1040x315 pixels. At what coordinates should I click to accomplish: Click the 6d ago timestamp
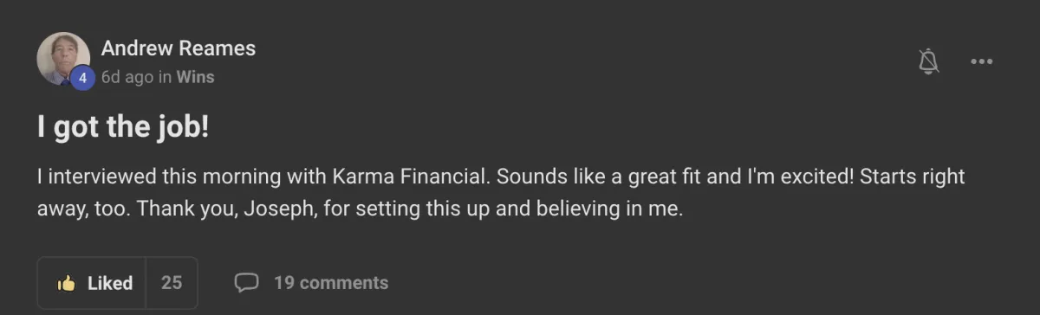click(x=127, y=77)
